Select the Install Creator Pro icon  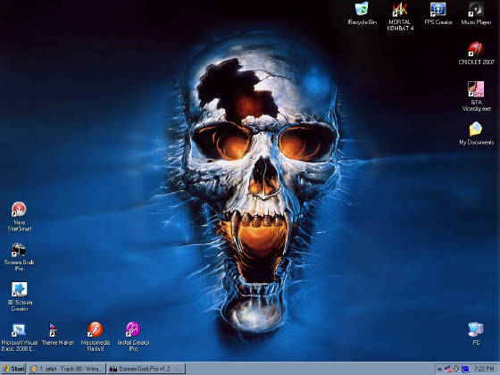(133, 337)
